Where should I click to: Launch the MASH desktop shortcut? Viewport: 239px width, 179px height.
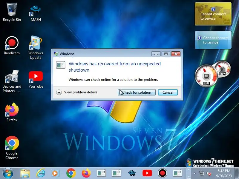tap(36, 13)
